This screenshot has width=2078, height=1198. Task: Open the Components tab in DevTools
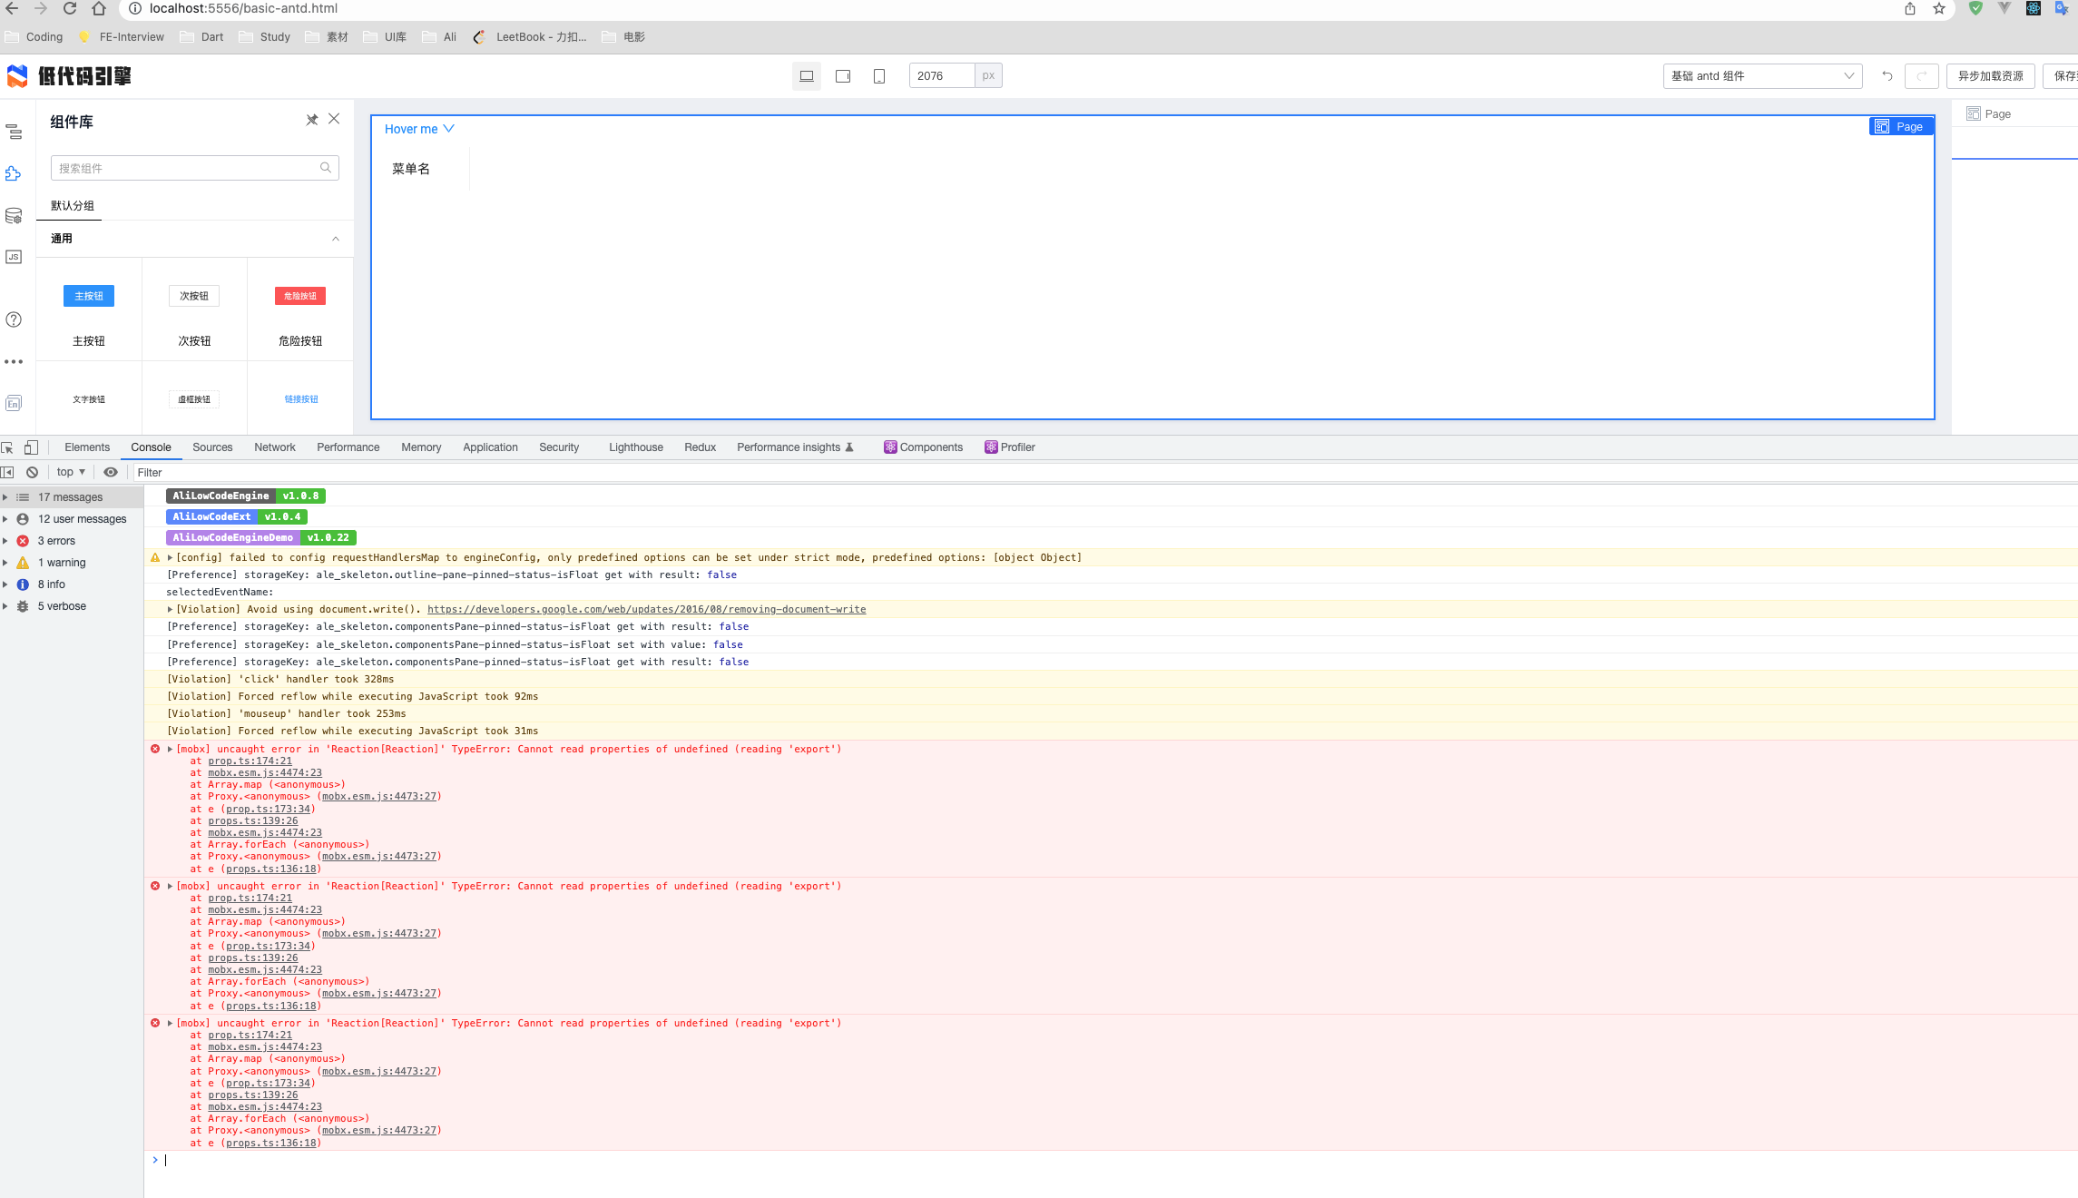click(x=931, y=447)
